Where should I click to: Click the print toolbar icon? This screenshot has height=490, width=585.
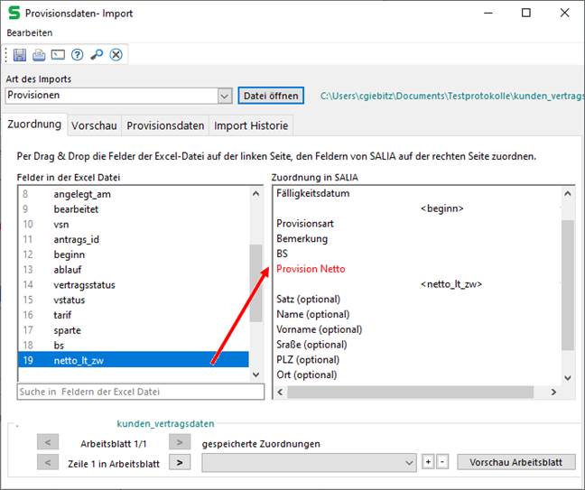pos(39,55)
